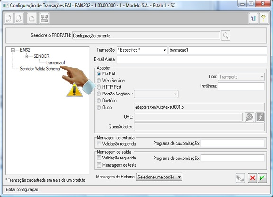Open the Transação Específico dropdown

coord(142,50)
